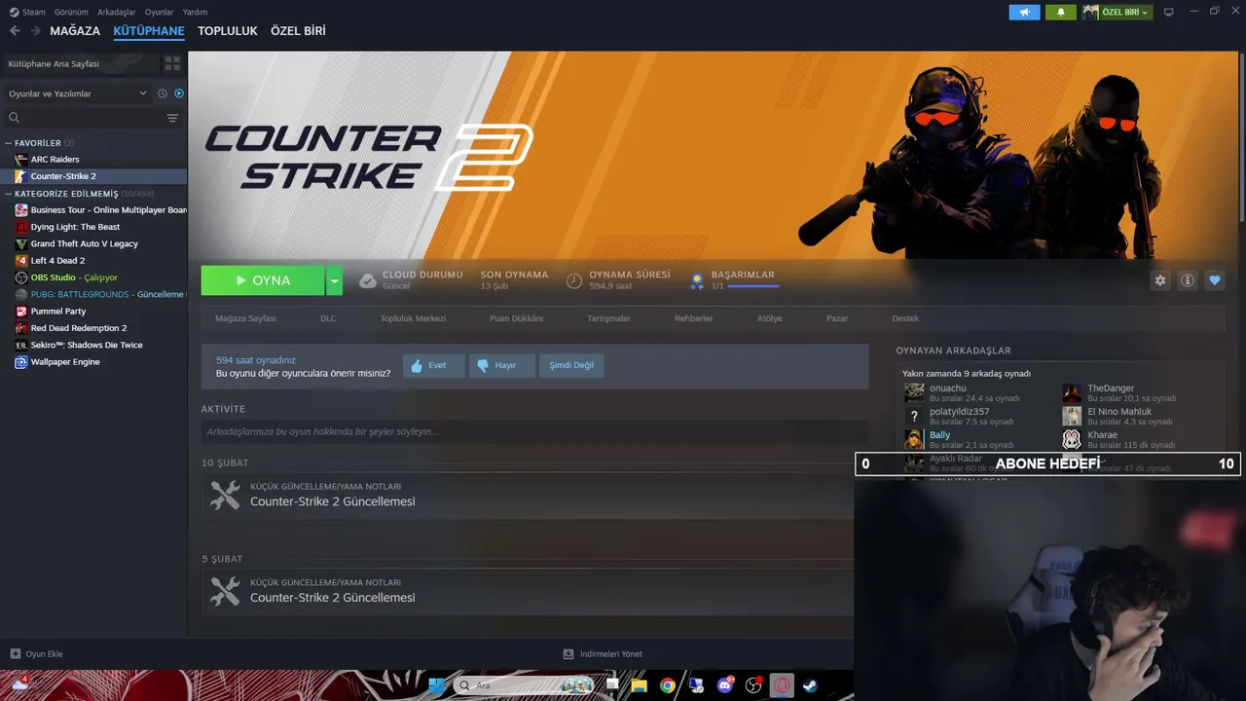This screenshot has width=1246, height=701.
Task: Select Sekiro™: Shadows Die Twice
Action: click(87, 345)
